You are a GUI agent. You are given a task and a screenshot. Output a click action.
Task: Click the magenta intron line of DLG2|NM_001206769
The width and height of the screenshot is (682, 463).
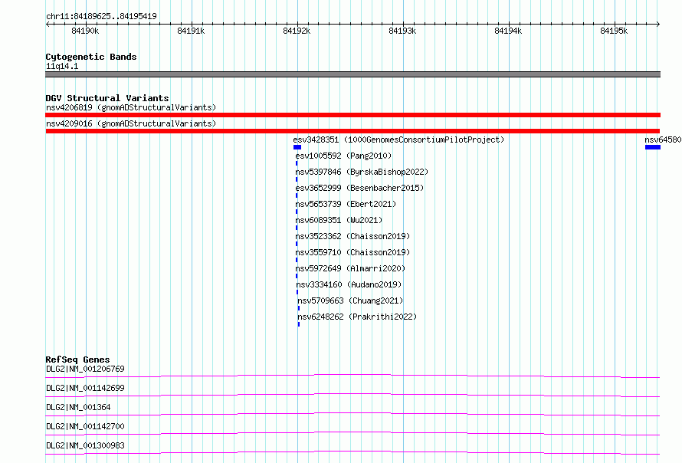pyautogui.click(x=352, y=375)
